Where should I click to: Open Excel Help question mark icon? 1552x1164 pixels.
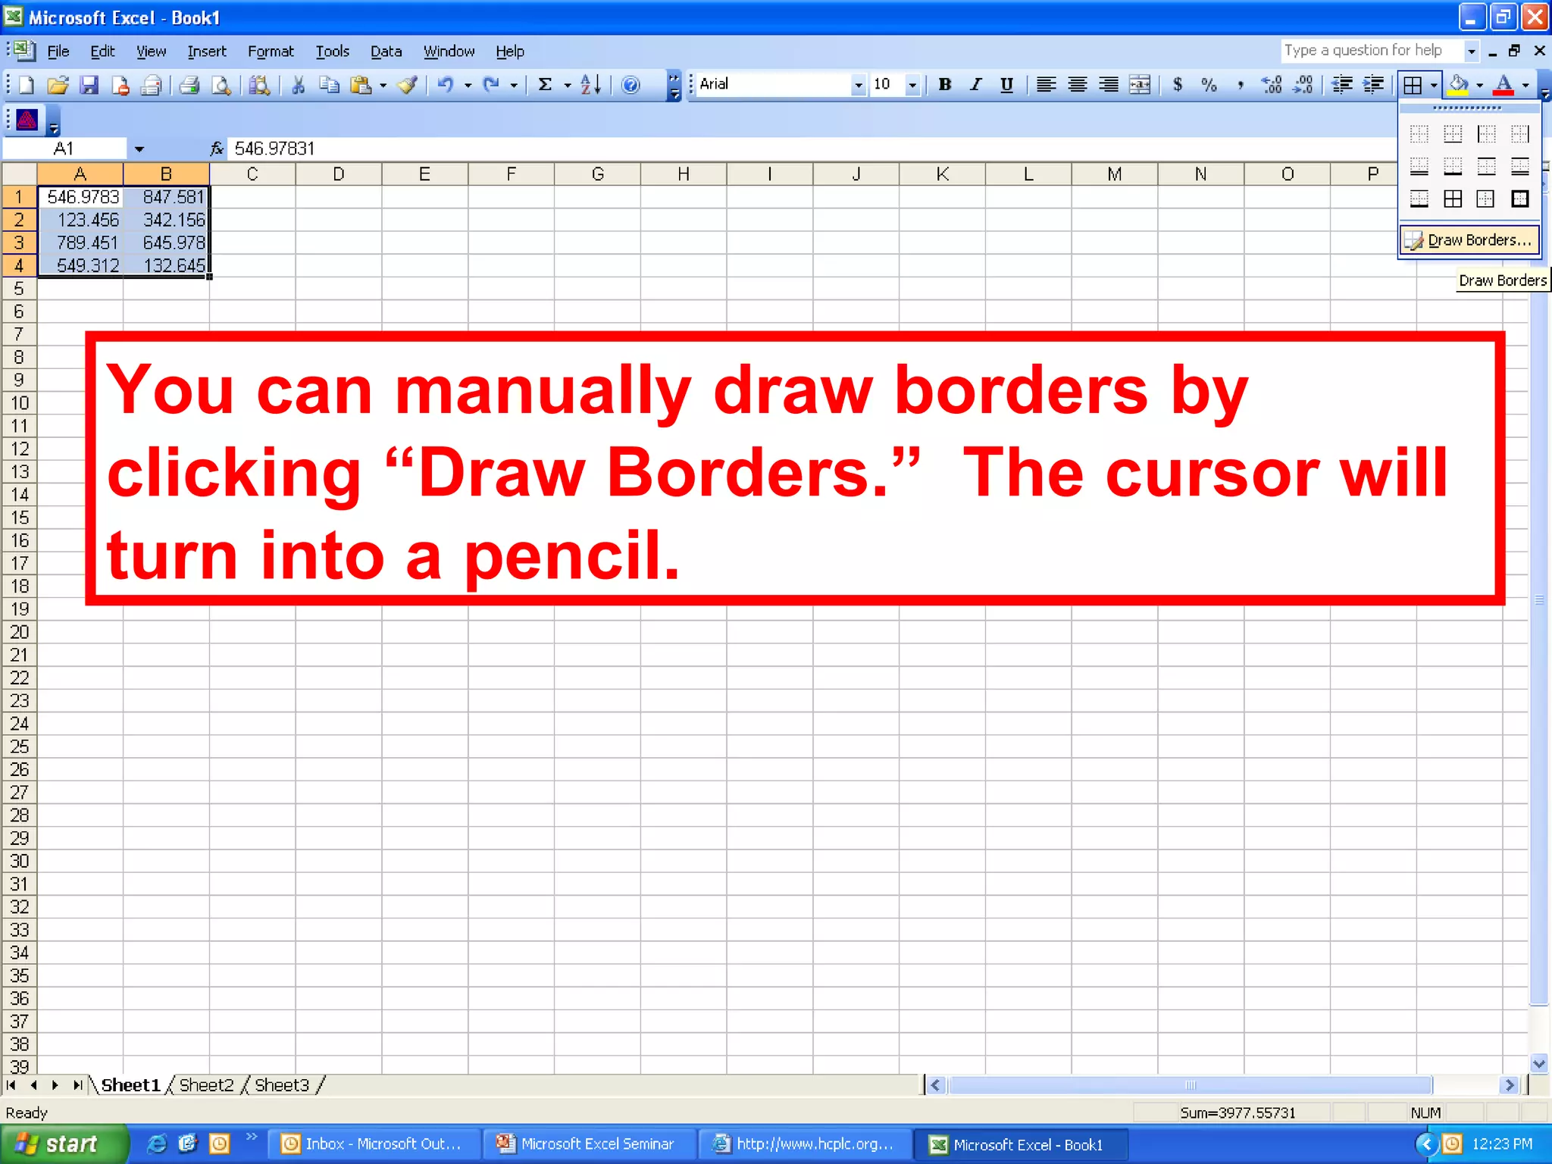tap(630, 85)
